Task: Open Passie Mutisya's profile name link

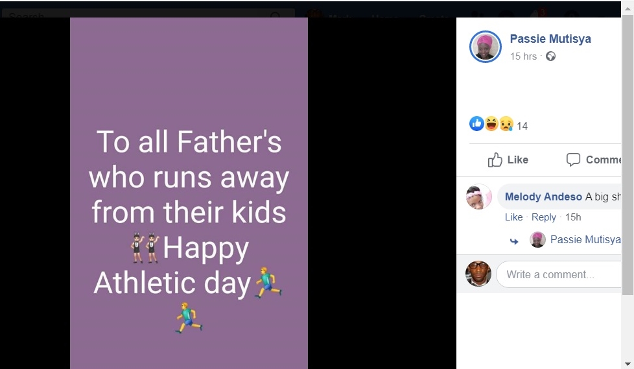Action: [550, 39]
